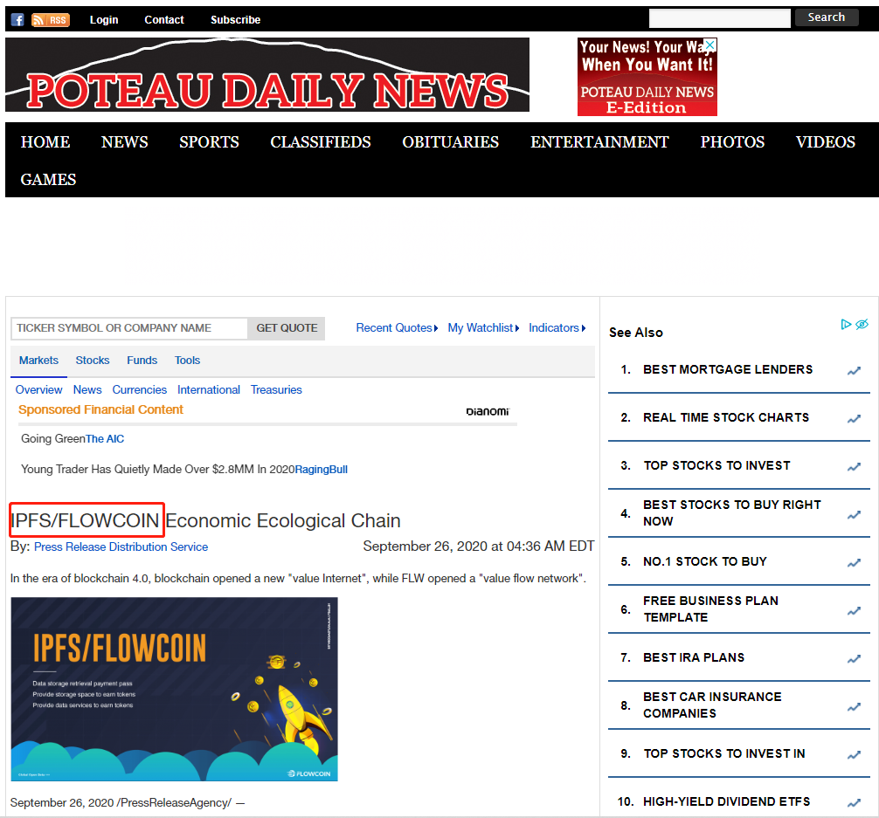The image size is (879, 818).
Task: Click trend arrow beside Top Stocks To Invest In
Action: (854, 755)
